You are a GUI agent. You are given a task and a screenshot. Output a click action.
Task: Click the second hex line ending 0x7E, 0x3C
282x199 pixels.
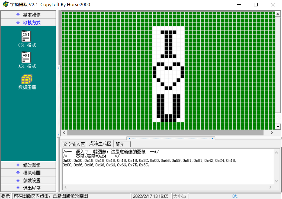(106, 165)
